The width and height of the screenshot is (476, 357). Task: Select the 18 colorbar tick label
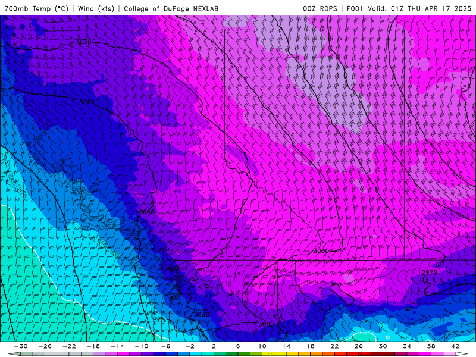click(x=311, y=346)
